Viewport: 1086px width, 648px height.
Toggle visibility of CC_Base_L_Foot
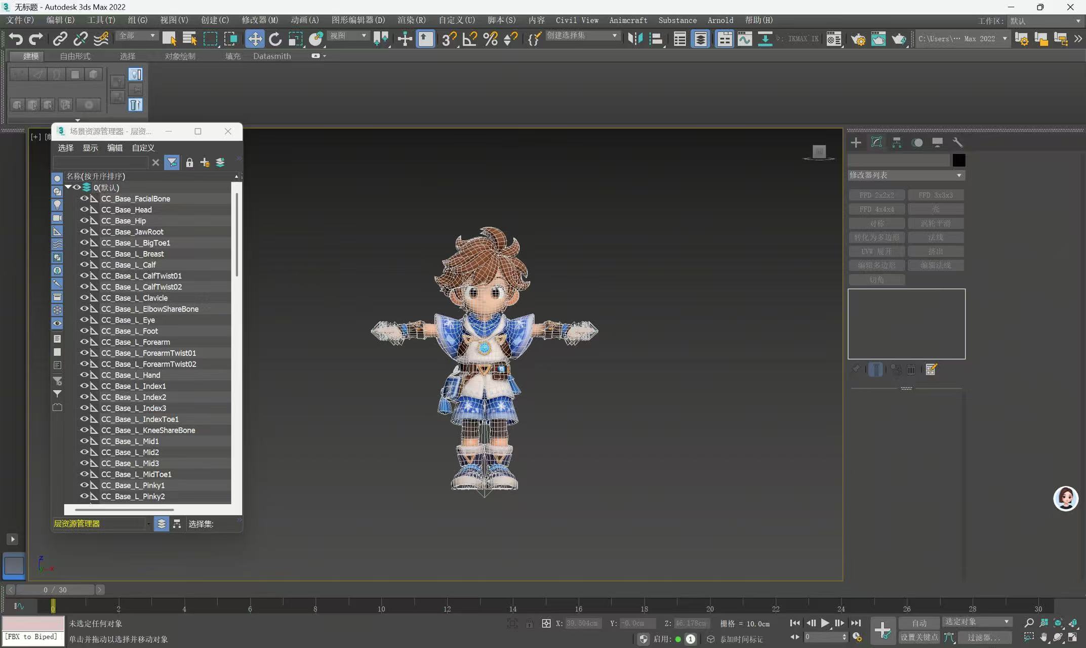click(84, 331)
